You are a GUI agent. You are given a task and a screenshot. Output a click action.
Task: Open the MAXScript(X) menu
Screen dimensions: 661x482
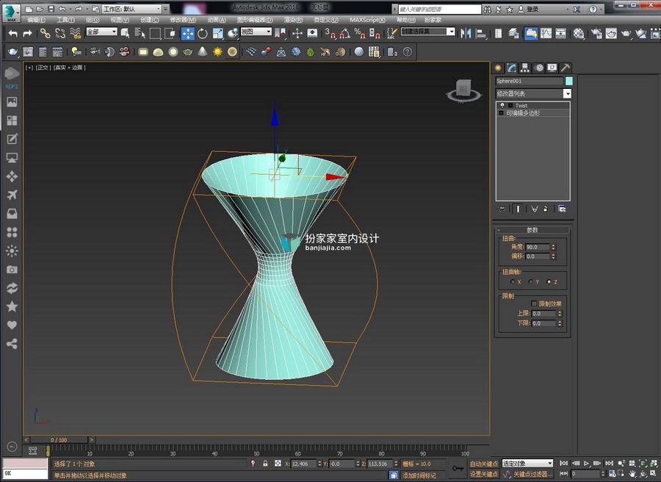tap(368, 20)
